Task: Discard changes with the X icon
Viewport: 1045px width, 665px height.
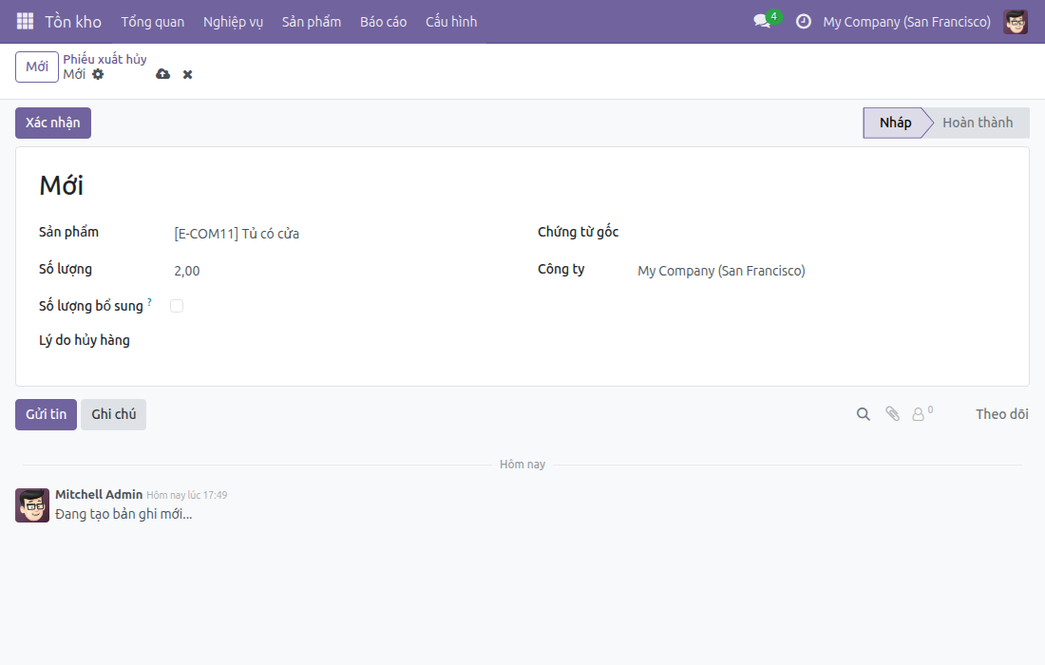Action: coord(187,75)
